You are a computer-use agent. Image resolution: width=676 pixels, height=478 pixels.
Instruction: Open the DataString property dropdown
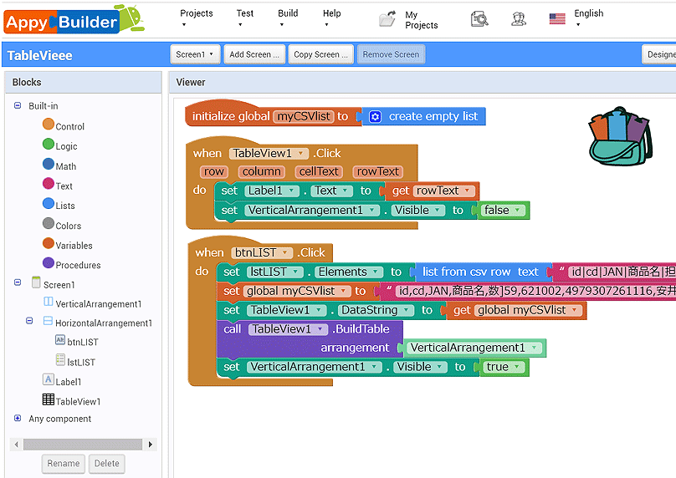coord(407,310)
